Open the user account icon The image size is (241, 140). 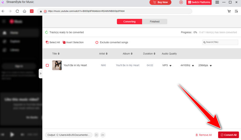click(x=181, y=2)
